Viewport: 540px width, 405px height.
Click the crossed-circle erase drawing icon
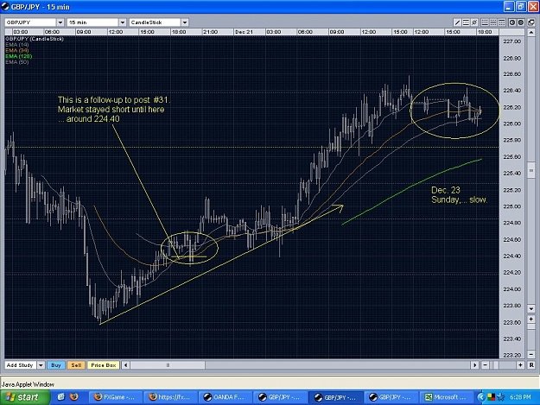pos(474,22)
